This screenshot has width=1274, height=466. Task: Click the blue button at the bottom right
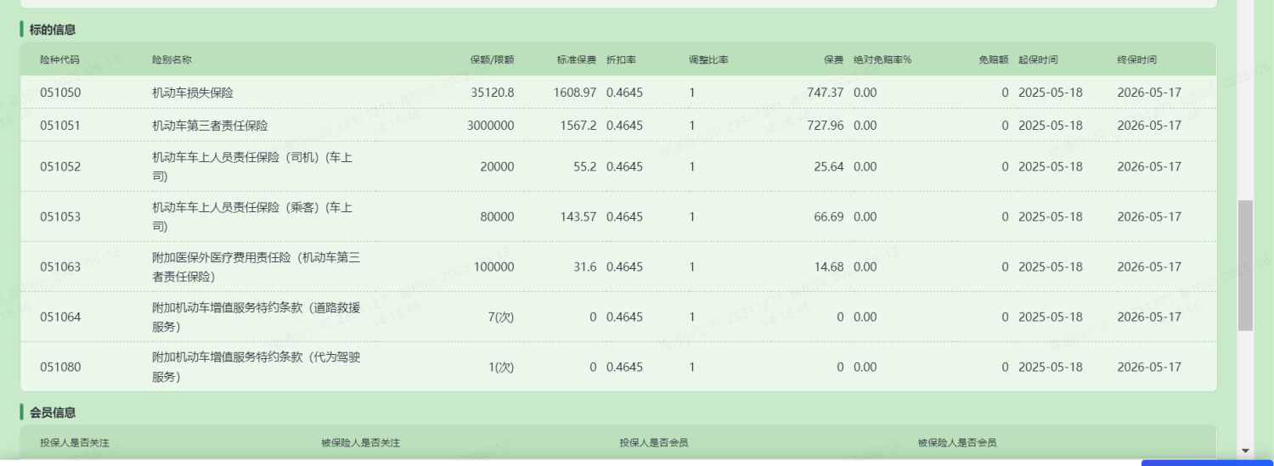tap(1206, 463)
